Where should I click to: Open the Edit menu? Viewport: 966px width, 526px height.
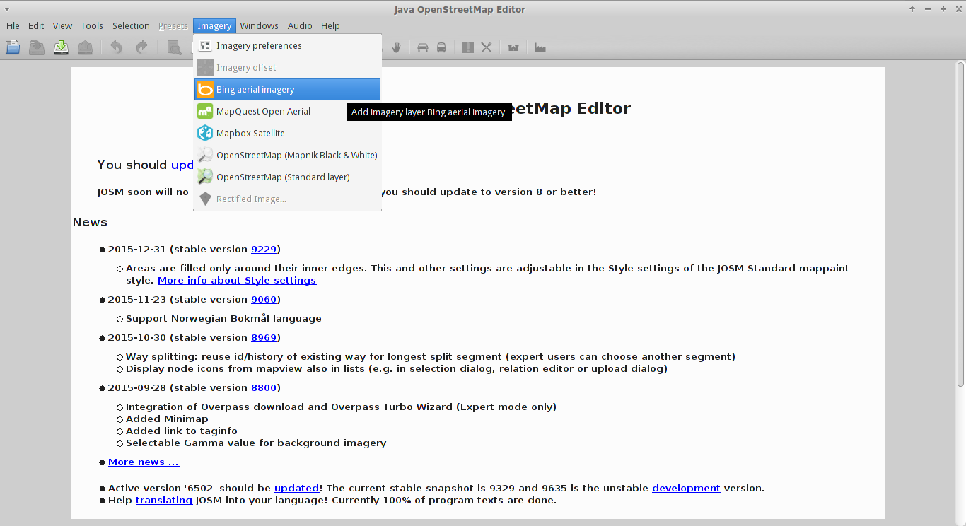36,25
